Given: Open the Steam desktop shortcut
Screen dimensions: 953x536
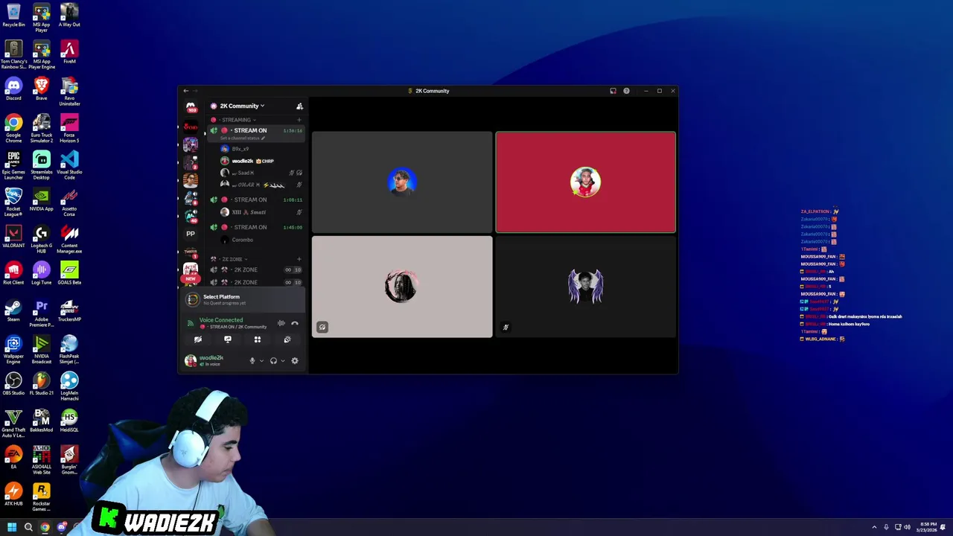Looking at the screenshot, I should tap(13, 310).
